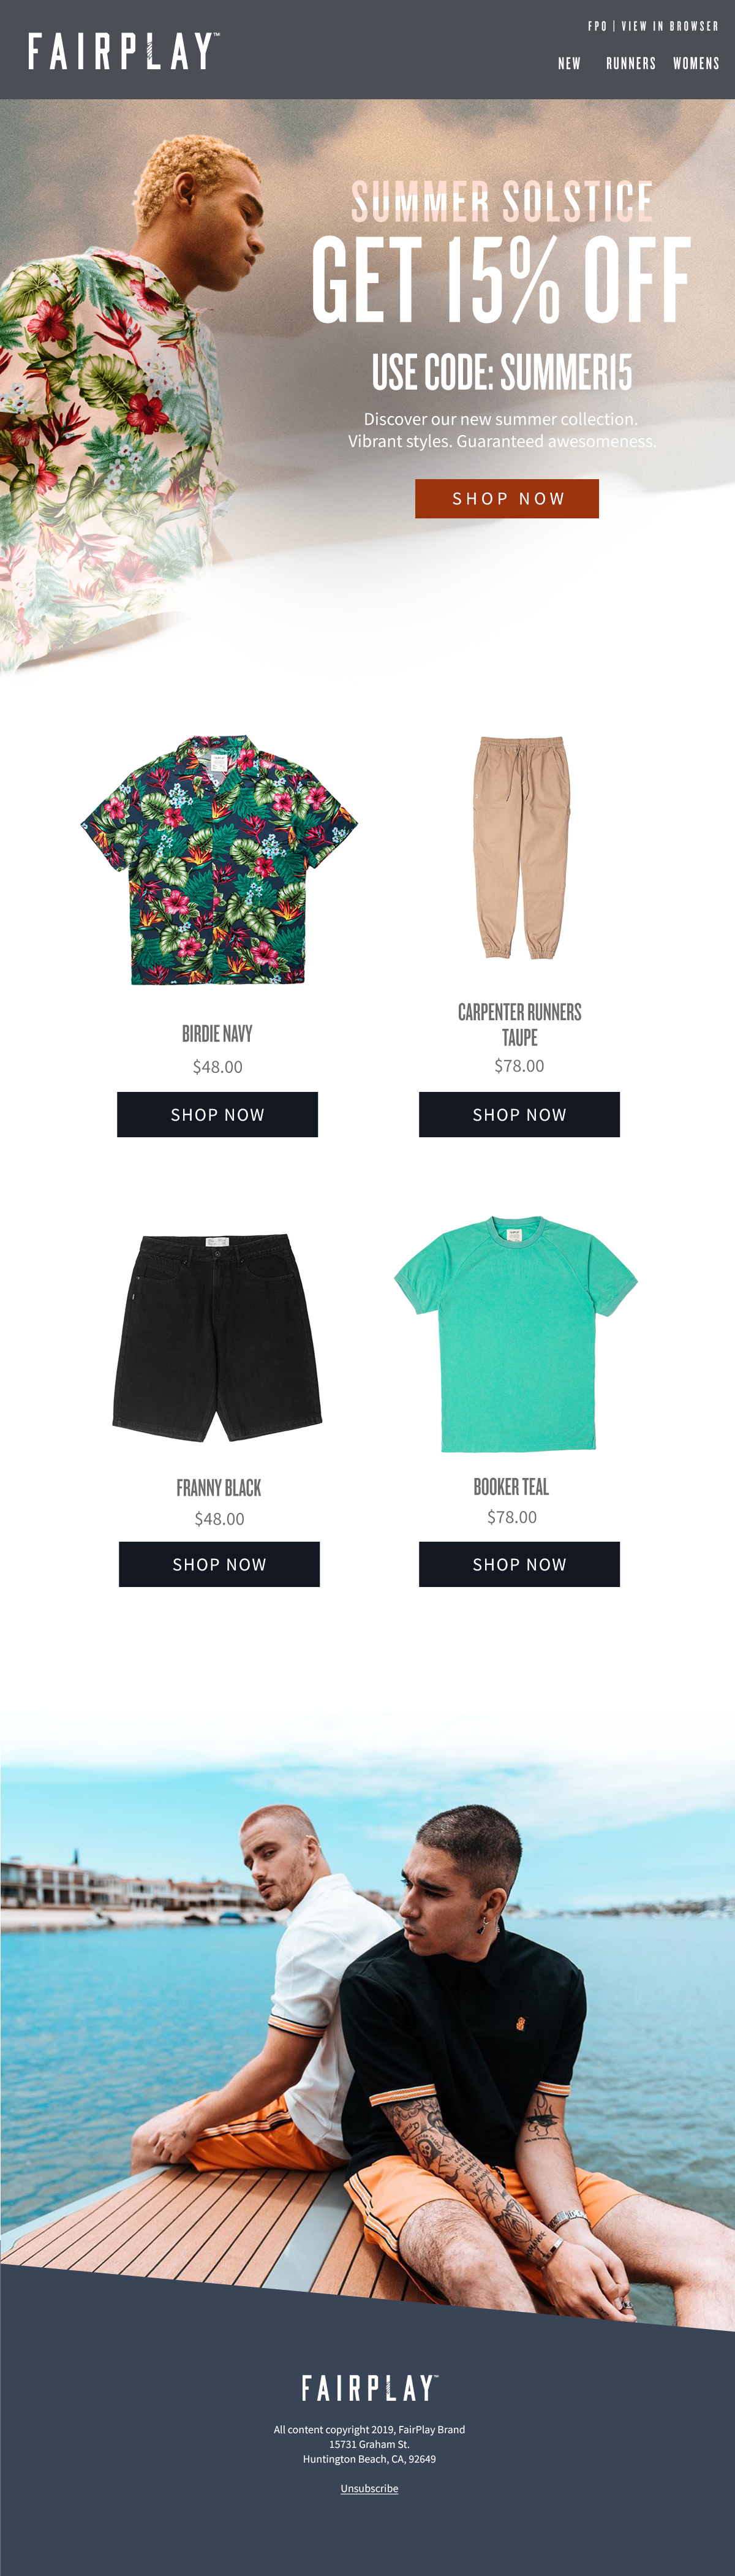Open the Franny Black shorts image
This screenshot has width=735, height=2576.
218,1337
